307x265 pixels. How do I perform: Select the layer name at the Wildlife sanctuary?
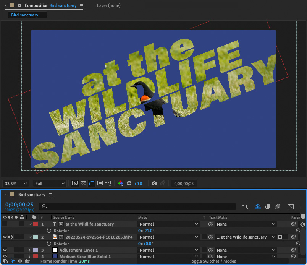coord(90,224)
